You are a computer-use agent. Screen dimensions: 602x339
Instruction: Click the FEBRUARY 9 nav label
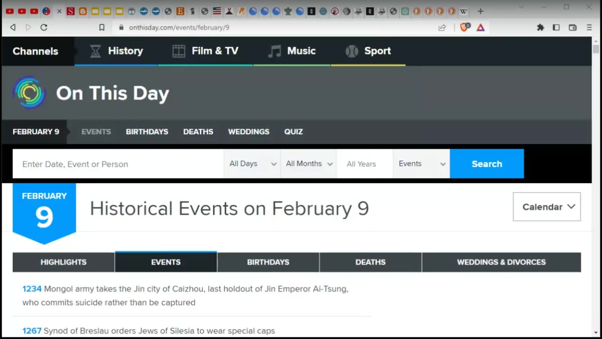pyautogui.click(x=36, y=132)
